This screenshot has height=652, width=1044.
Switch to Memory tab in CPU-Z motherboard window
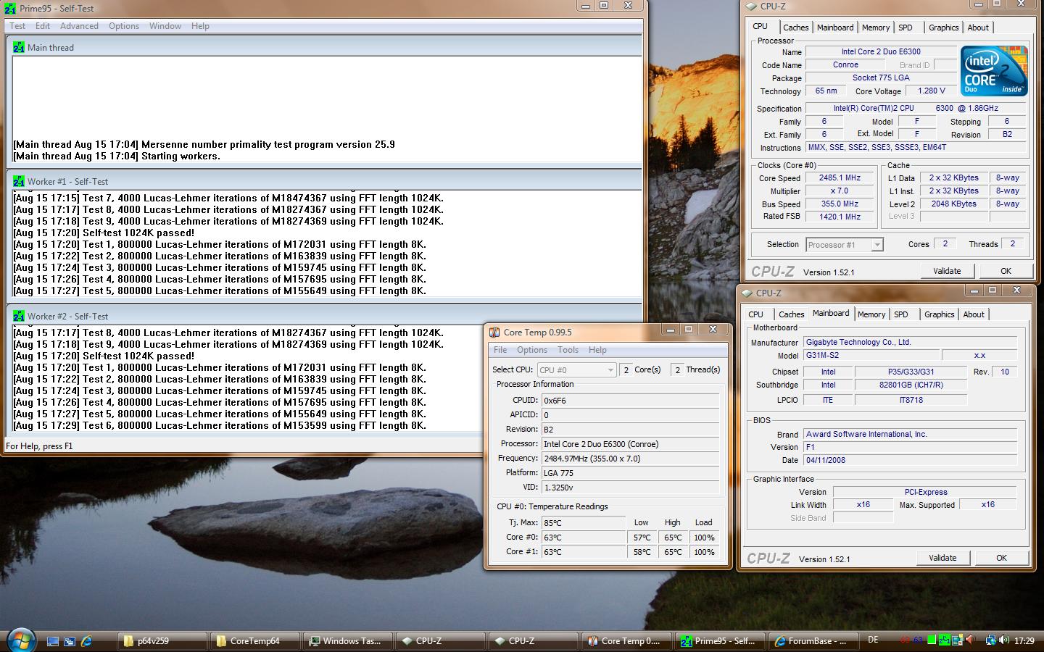[x=871, y=314]
